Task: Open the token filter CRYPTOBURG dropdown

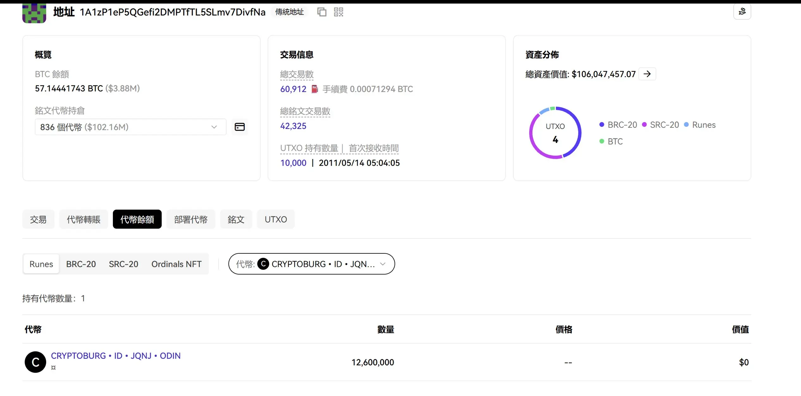Action: (x=311, y=264)
